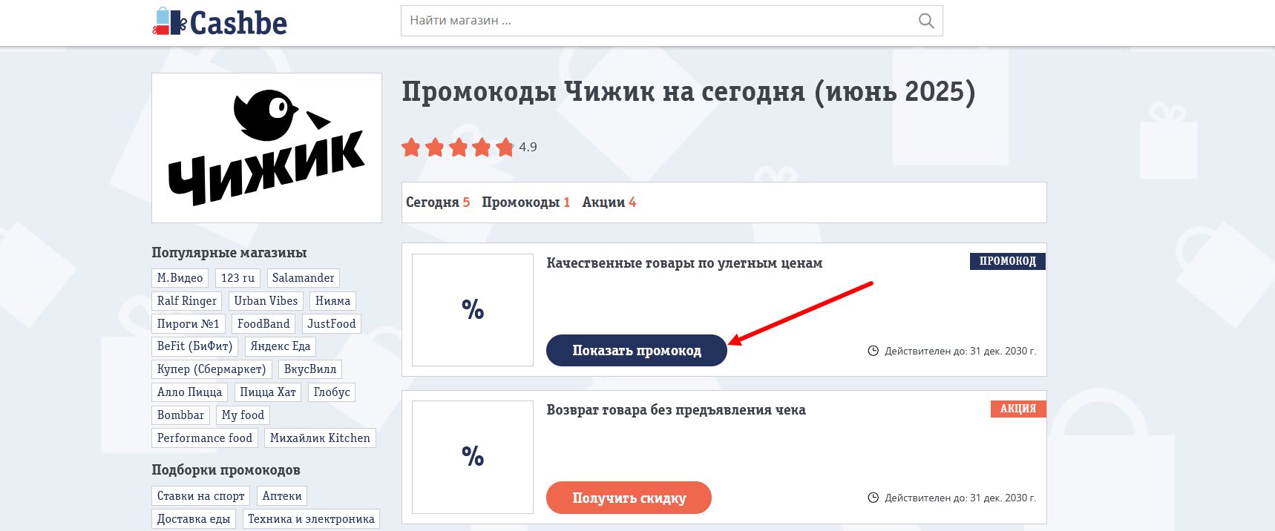This screenshot has height=531, width=1275.
Task: Click the first rating star
Action: (411, 147)
